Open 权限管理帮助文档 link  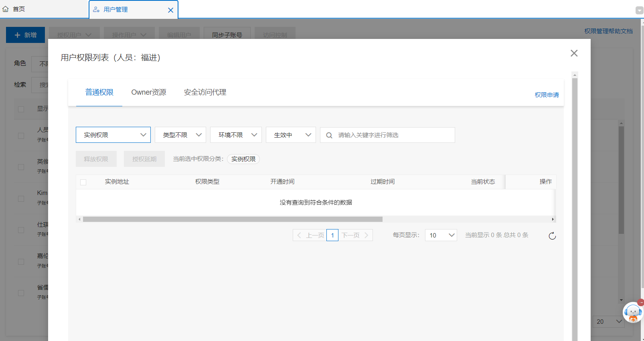pyautogui.click(x=608, y=31)
